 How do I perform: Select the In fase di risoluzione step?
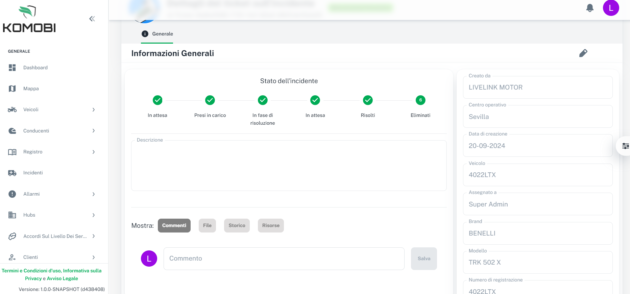pos(263,100)
